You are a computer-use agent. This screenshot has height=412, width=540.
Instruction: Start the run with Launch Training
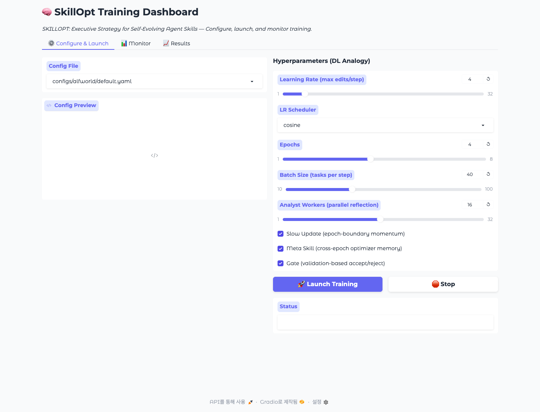click(x=328, y=284)
